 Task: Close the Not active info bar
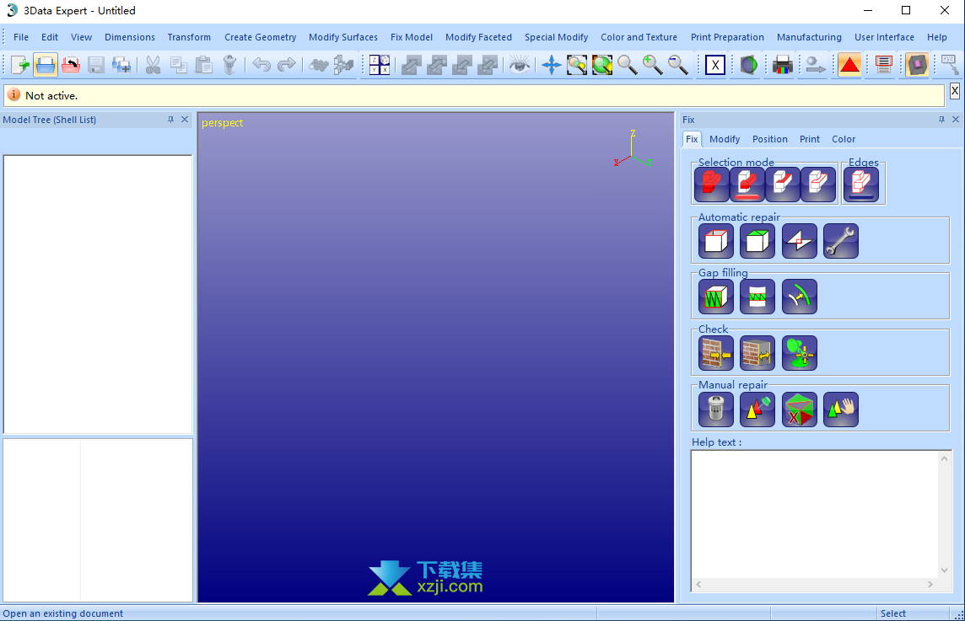coord(954,90)
